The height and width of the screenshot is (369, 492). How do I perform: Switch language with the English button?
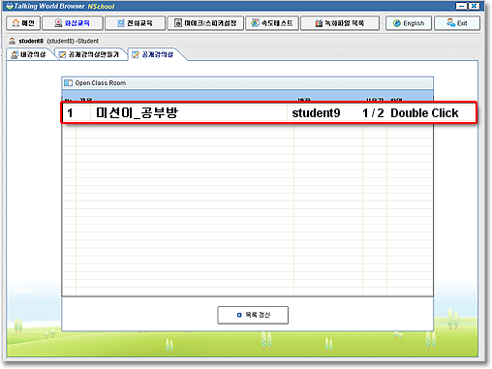tap(409, 23)
